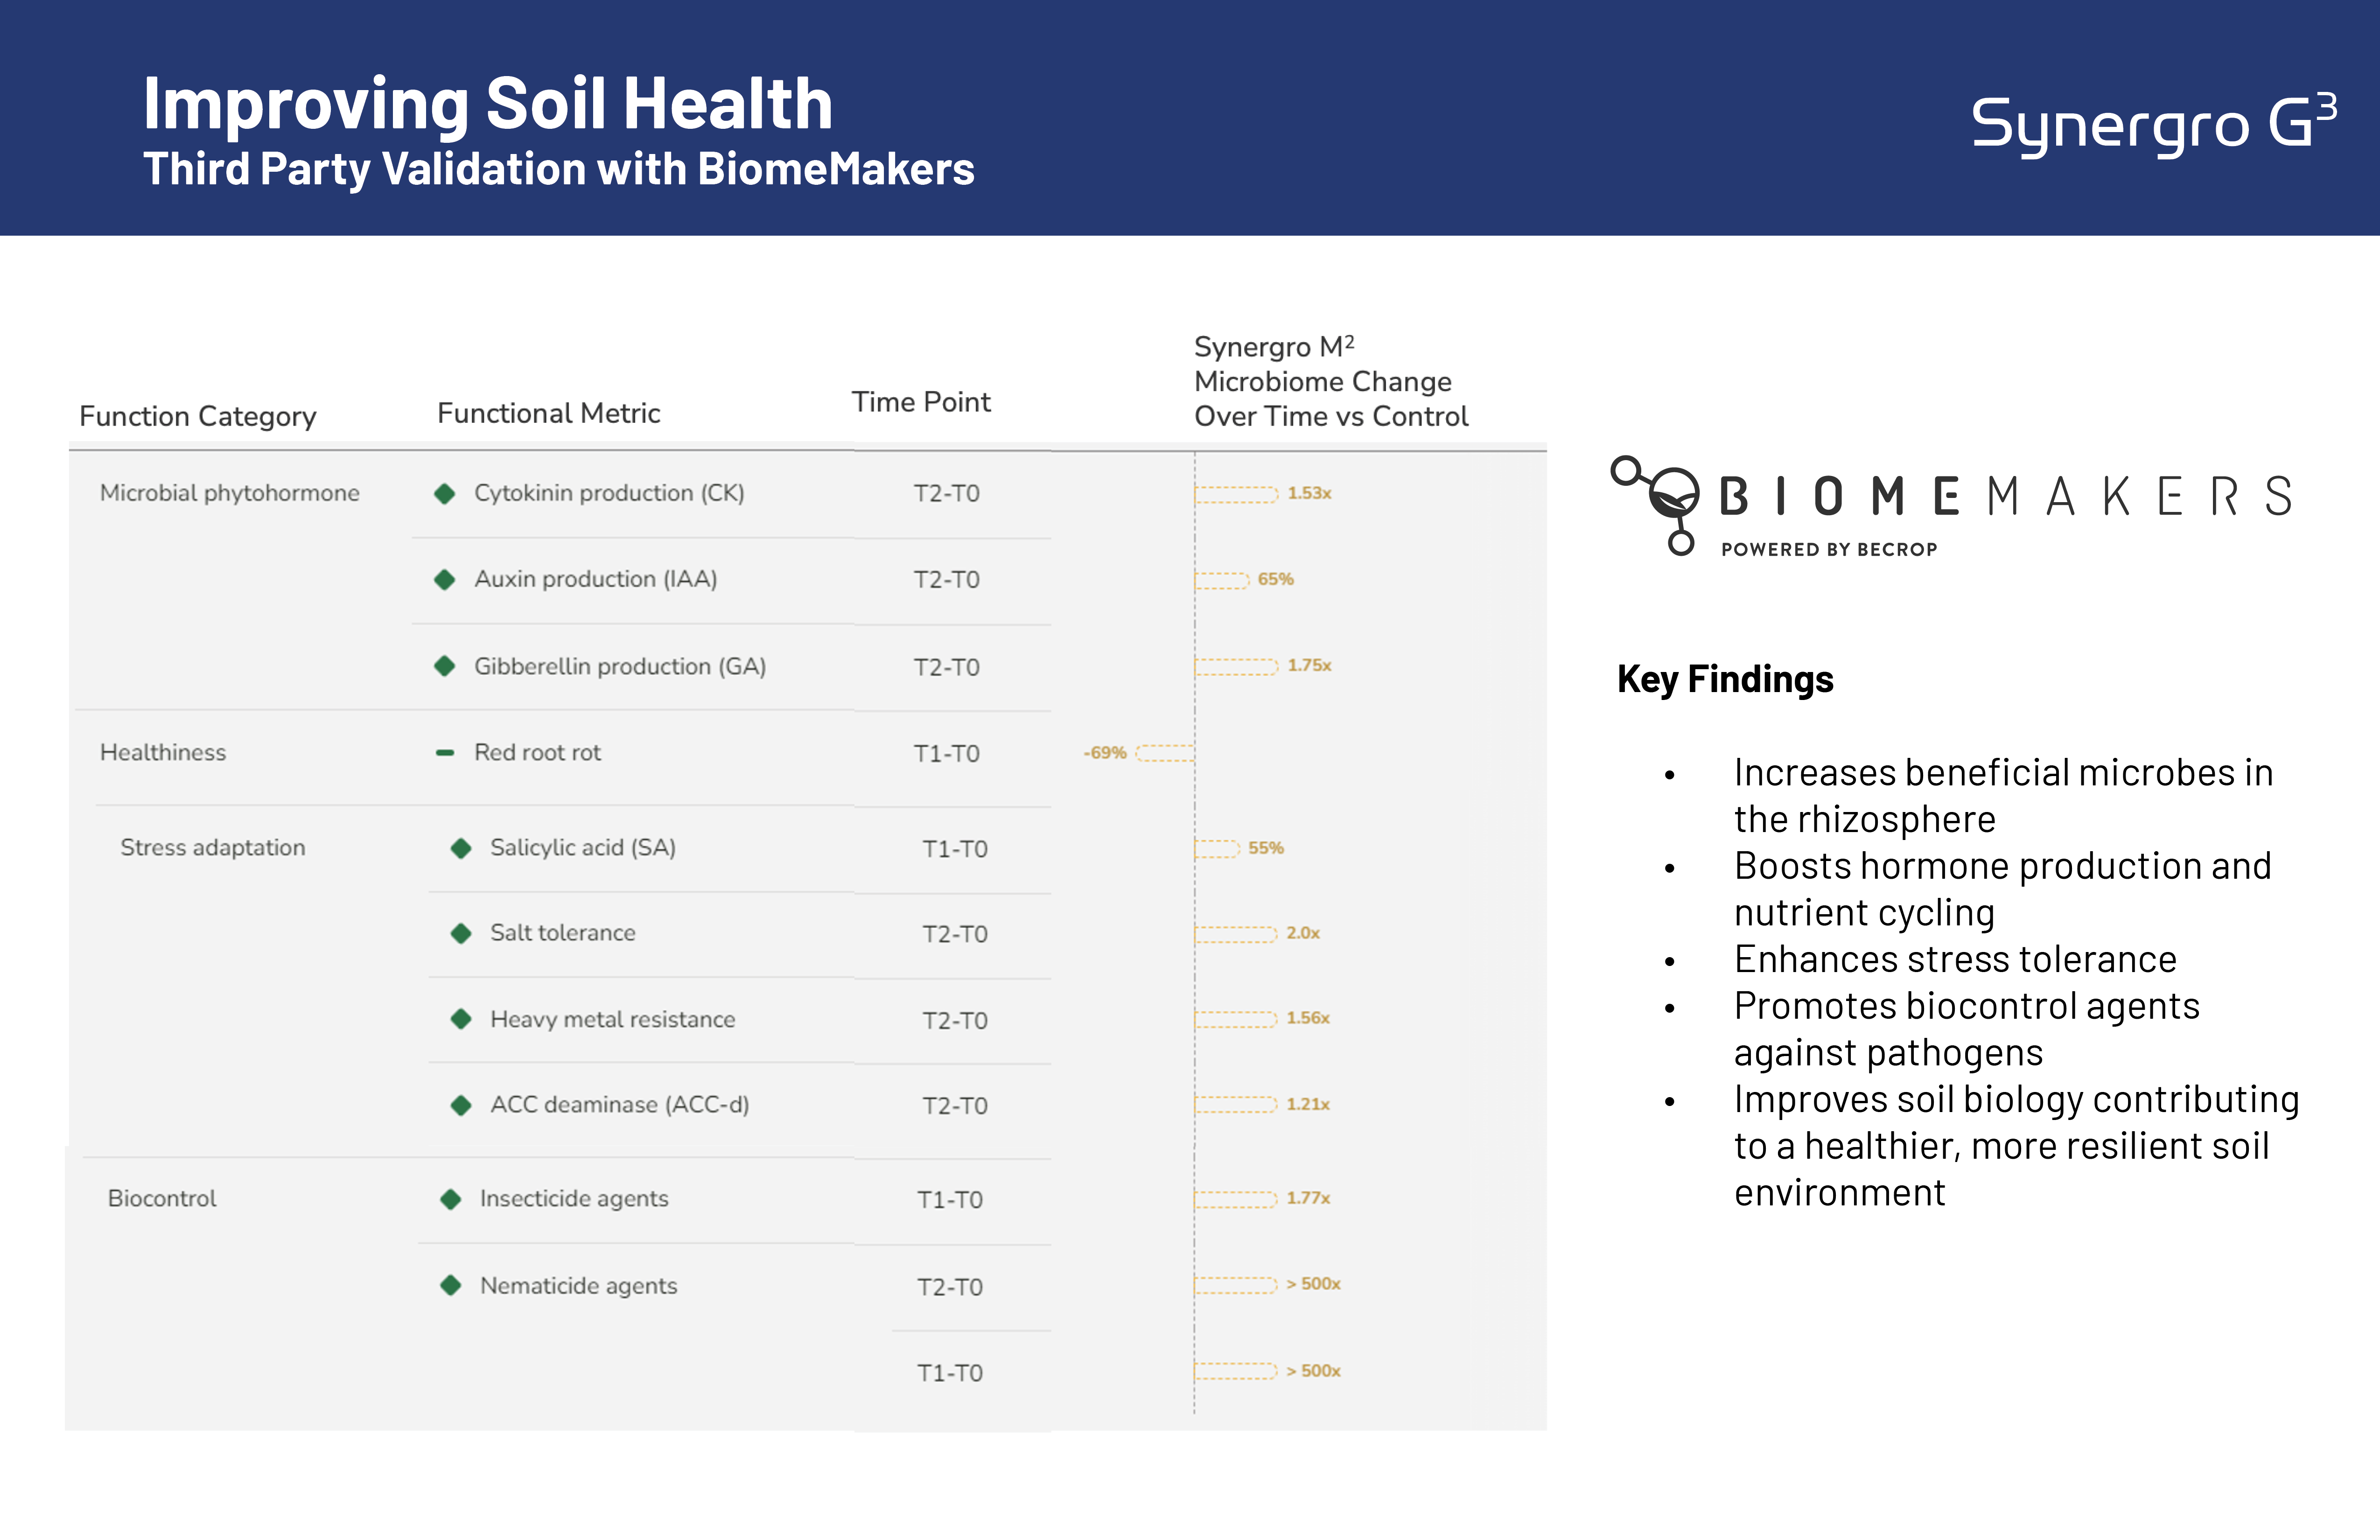Screen dimensions: 2380x1540
Task: Click the Microbiome Change Over Time header
Action: (x=1331, y=382)
